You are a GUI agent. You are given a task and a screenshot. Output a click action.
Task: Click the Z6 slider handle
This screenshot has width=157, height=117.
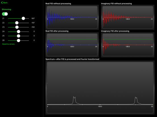point(18,40)
